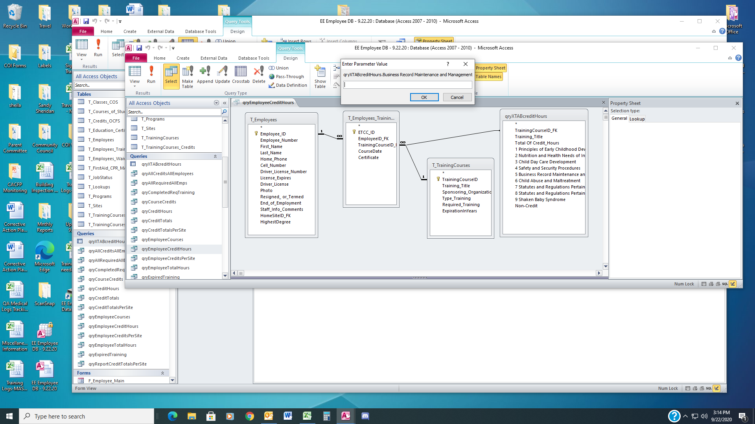The height and width of the screenshot is (424, 755).
Task: Click the horizontal scrollbar of query design
Action: point(417,273)
